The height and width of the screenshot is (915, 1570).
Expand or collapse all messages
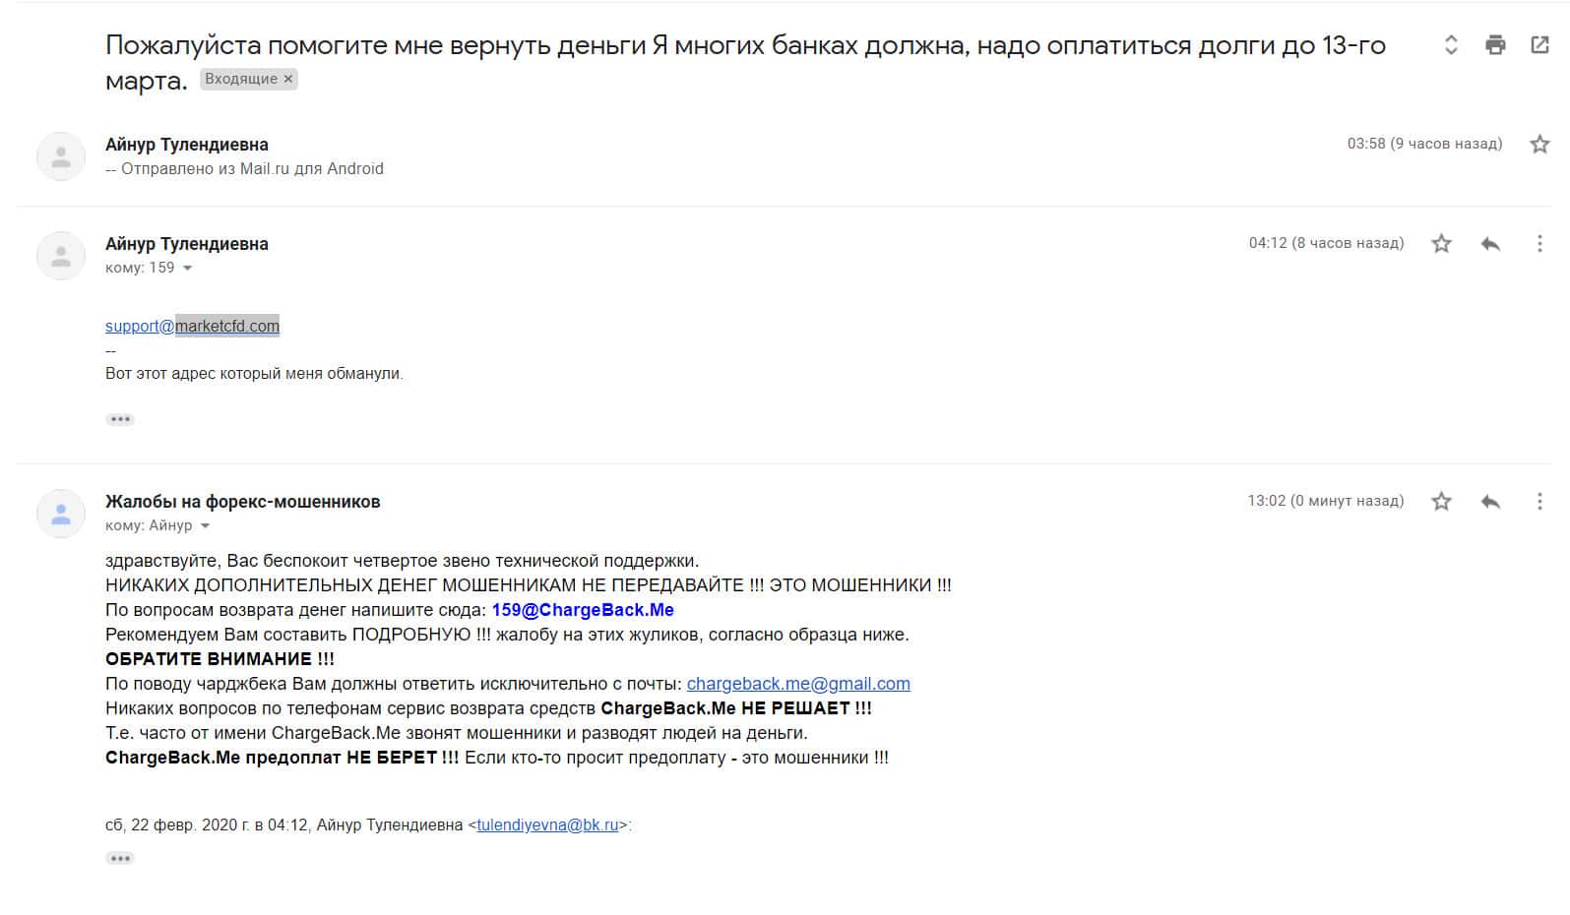click(1451, 44)
